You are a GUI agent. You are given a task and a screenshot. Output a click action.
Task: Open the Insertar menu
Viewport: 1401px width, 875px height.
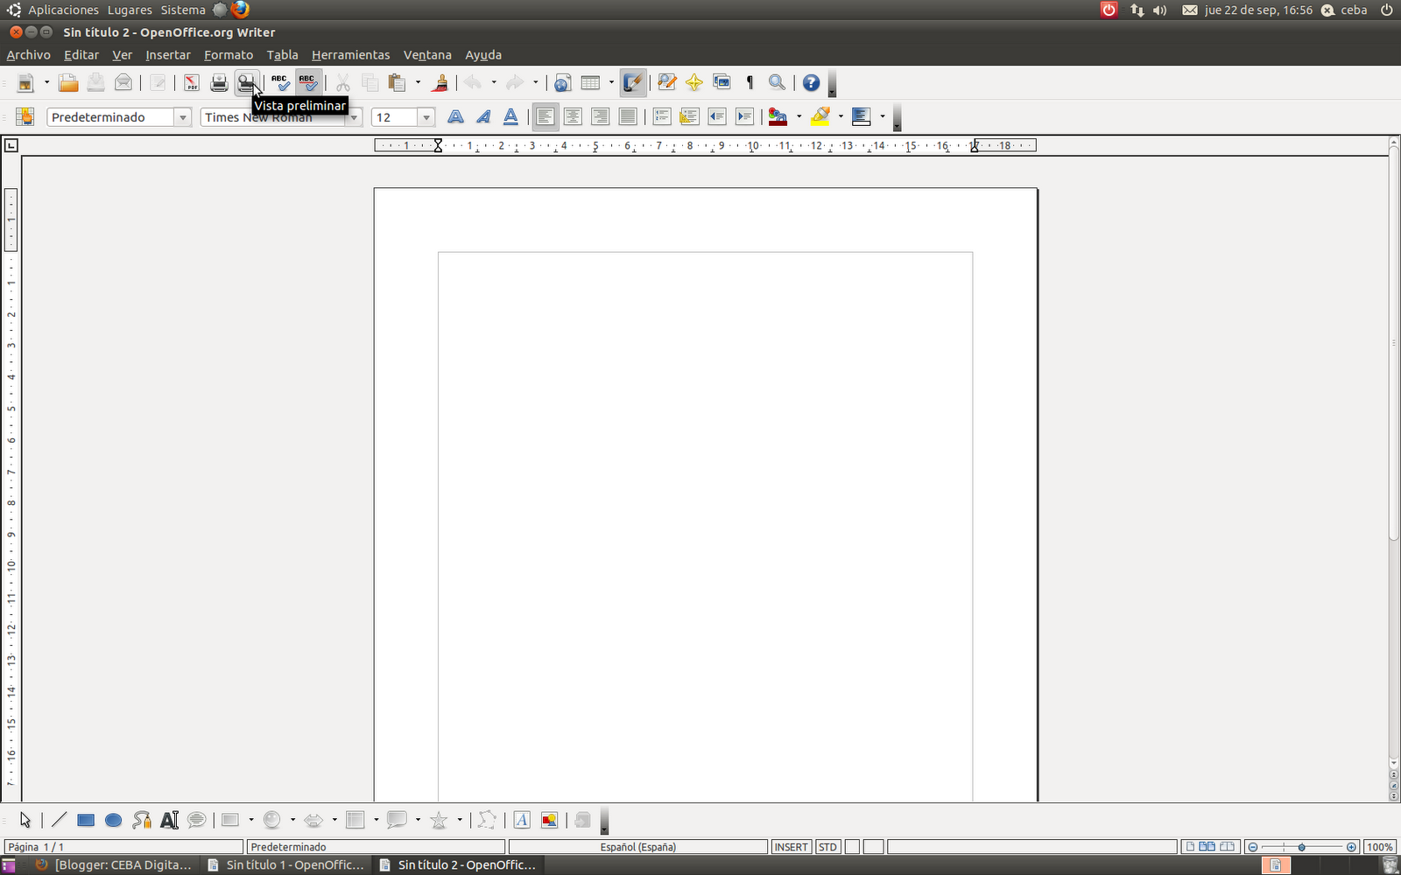point(168,55)
